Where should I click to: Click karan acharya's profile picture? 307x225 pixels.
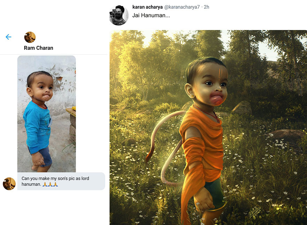click(119, 15)
